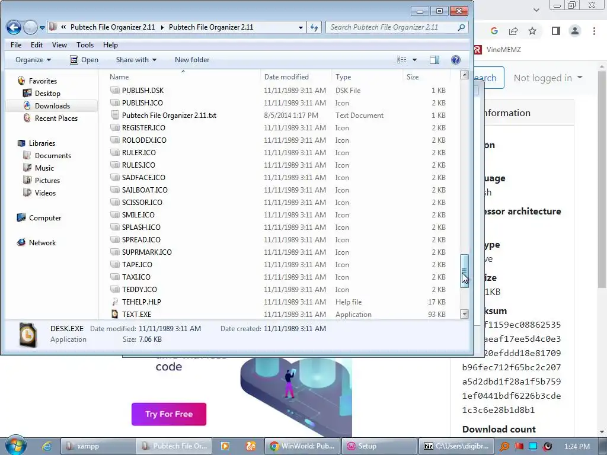Open the Tools menu

[x=85, y=45]
